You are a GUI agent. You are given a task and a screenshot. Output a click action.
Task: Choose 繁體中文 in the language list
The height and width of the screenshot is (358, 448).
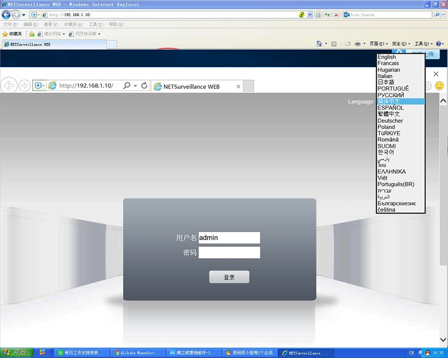tap(389, 114)
